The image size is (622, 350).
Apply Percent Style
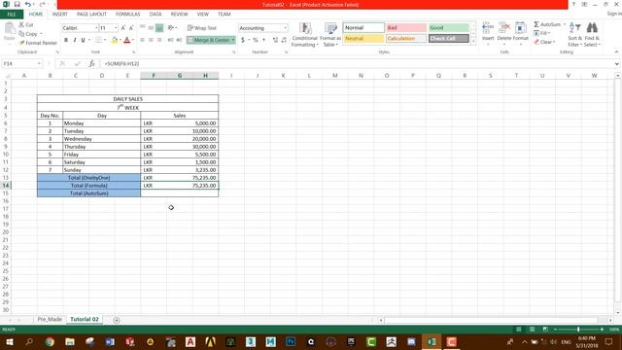(256, 40)
